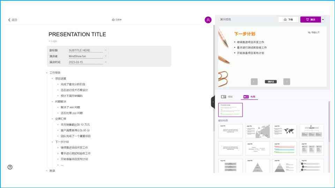Click the 下一步计划 slide title in preview
Image resolution: width=335 pixels, height=188 pixels.
(x=245, y=34)
